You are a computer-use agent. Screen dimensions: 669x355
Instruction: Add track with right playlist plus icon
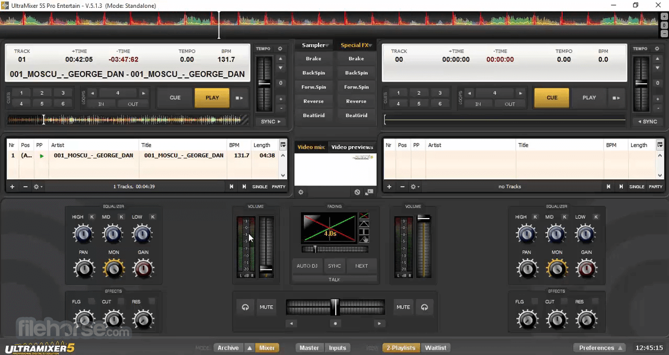pyautogui.click(x=389, y=187)
